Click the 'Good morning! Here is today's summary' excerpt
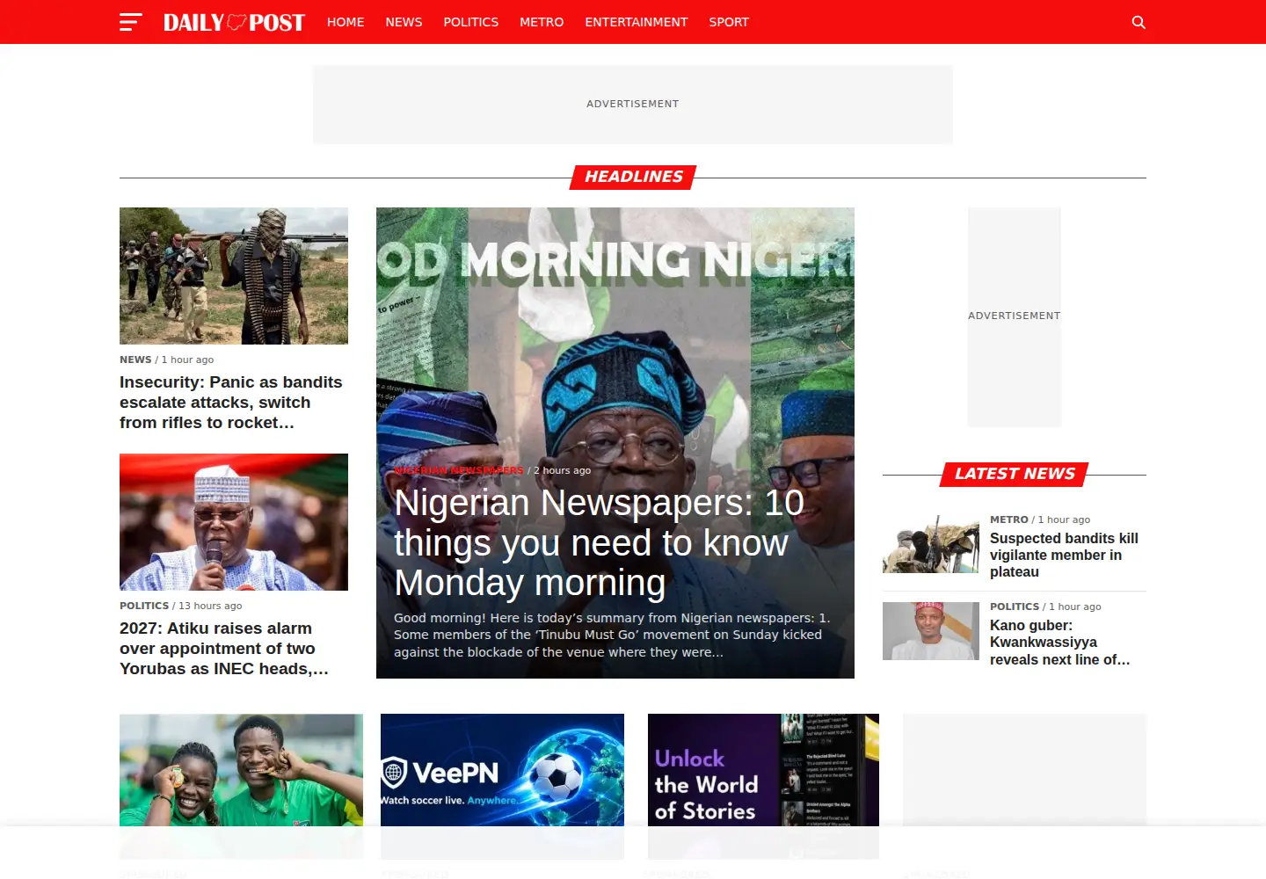 point(613,635)
